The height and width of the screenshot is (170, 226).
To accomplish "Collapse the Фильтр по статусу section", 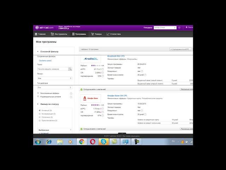I will [x=38, y=104].
